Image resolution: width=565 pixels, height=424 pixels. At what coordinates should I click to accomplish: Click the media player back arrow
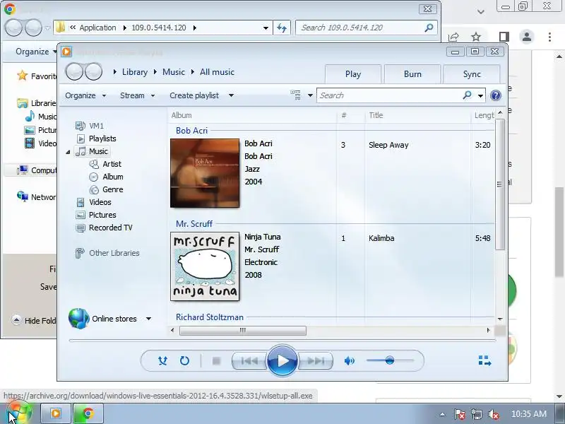coord(75,72)
